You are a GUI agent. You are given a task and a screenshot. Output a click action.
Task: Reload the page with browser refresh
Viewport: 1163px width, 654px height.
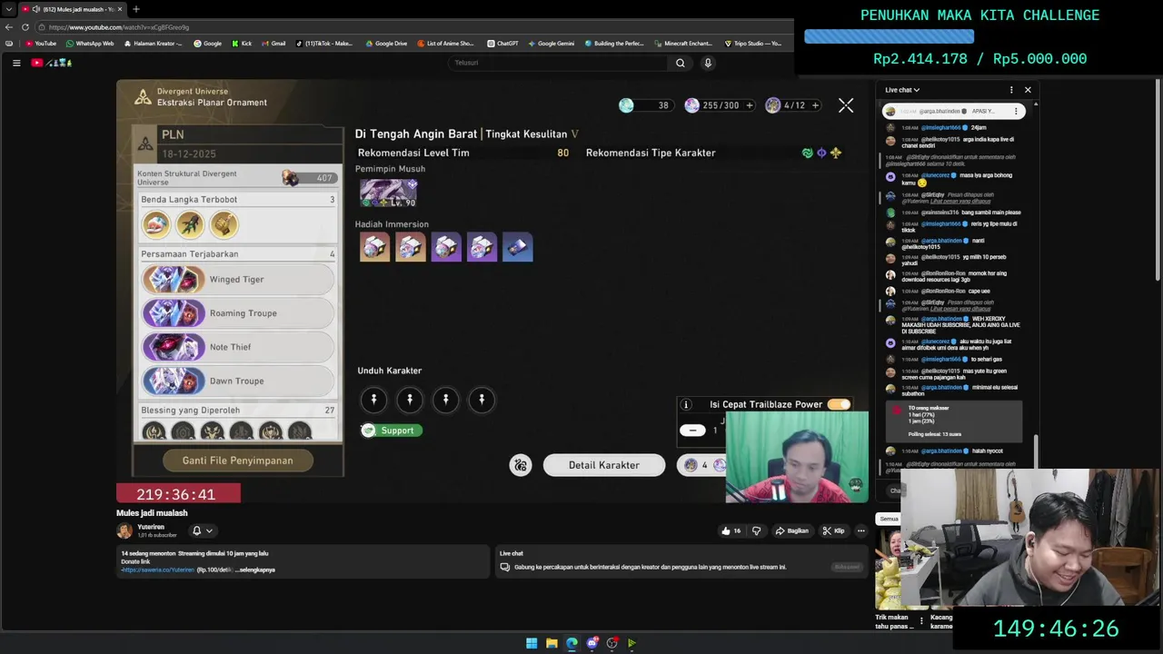[x=25, y=27]
